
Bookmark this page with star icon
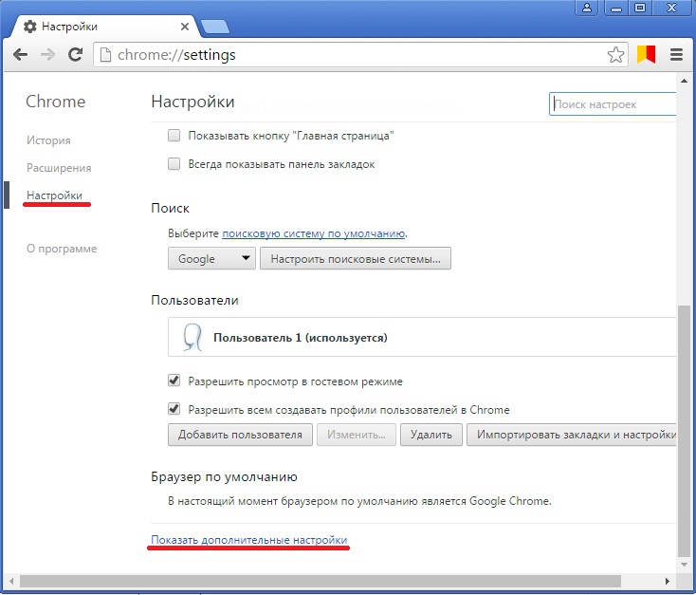pos(616,55)
